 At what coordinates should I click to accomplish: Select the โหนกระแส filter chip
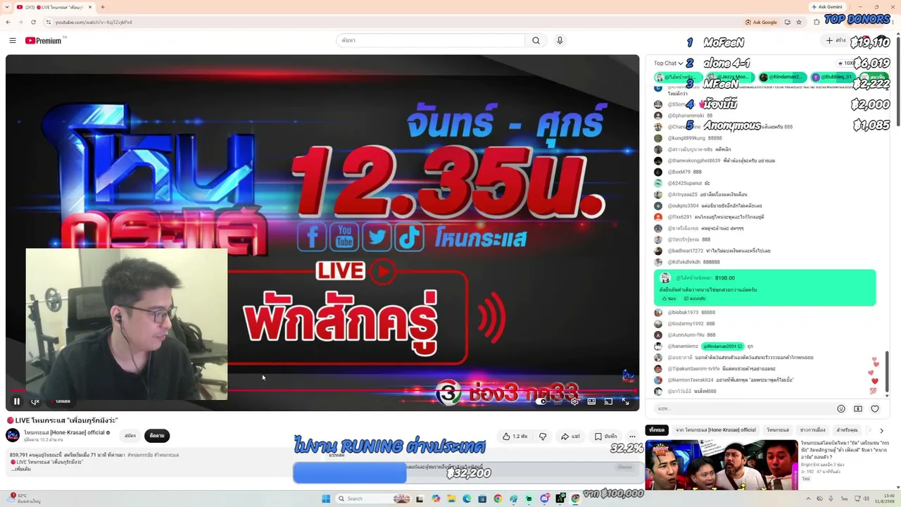tap(778, 430)
